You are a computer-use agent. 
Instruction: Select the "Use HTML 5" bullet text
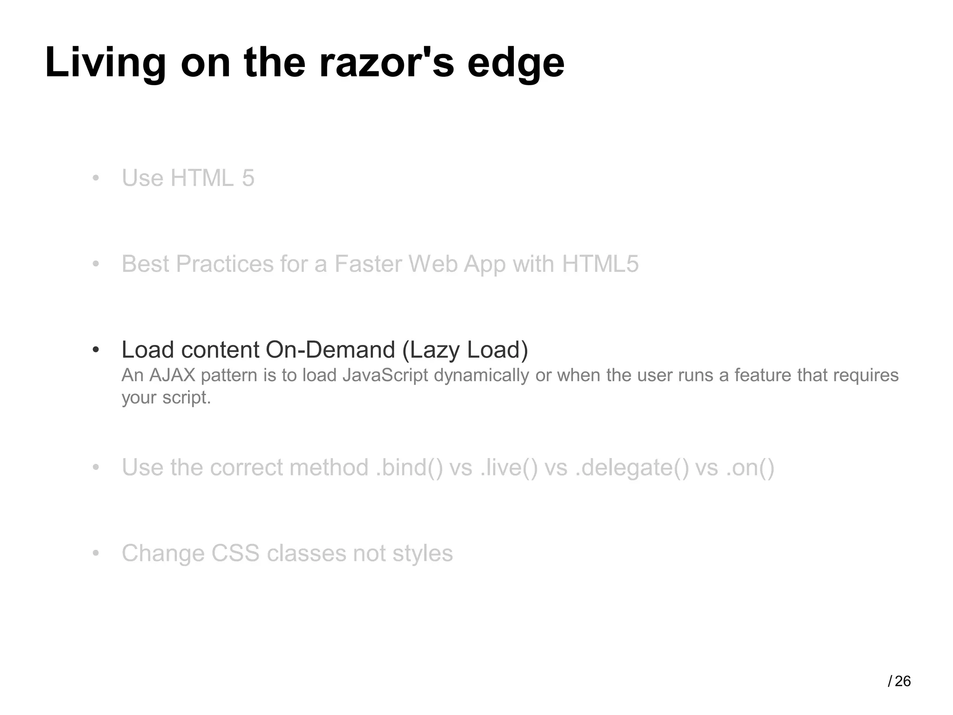[188, 178]
